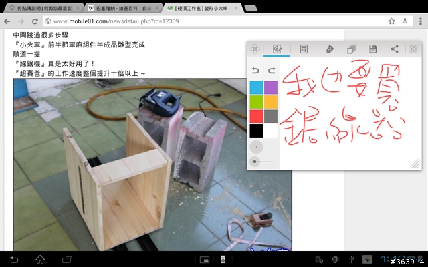Save the memo with floppy disk icon

pos(373,49)
